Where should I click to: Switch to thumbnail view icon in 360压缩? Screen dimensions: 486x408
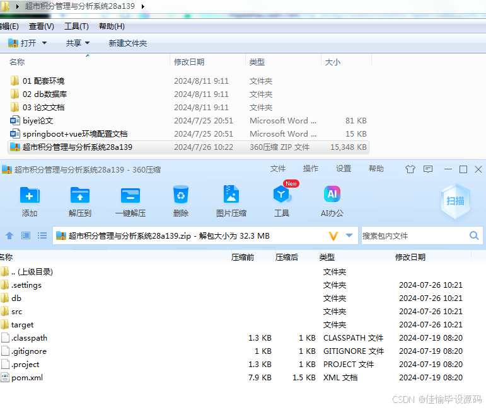(x=26, y=236)
